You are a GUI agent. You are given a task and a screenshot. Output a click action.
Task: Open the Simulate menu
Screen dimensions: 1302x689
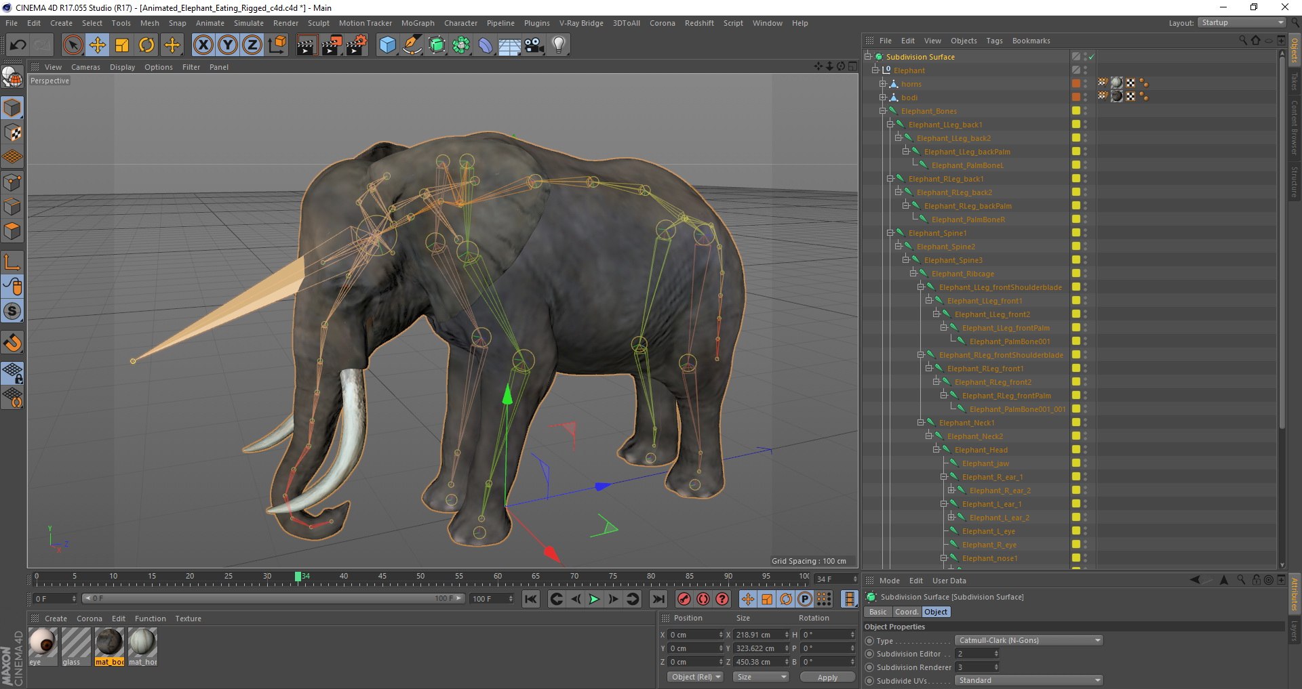(x=249, y=23)
